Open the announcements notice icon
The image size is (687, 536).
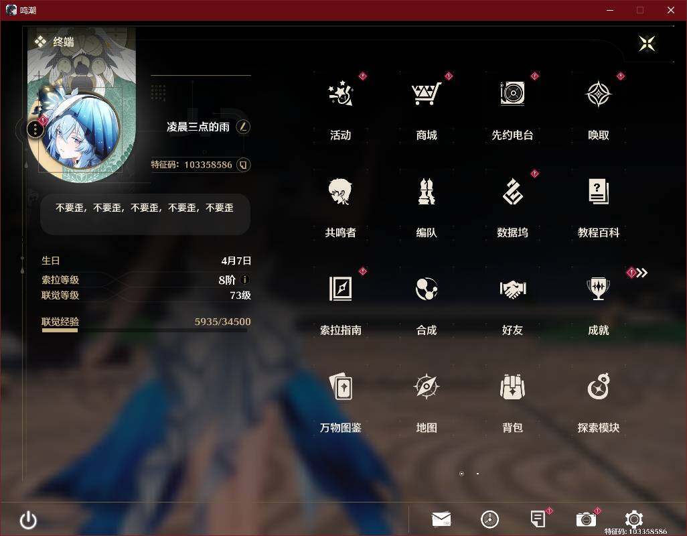[x=538, y=519]
